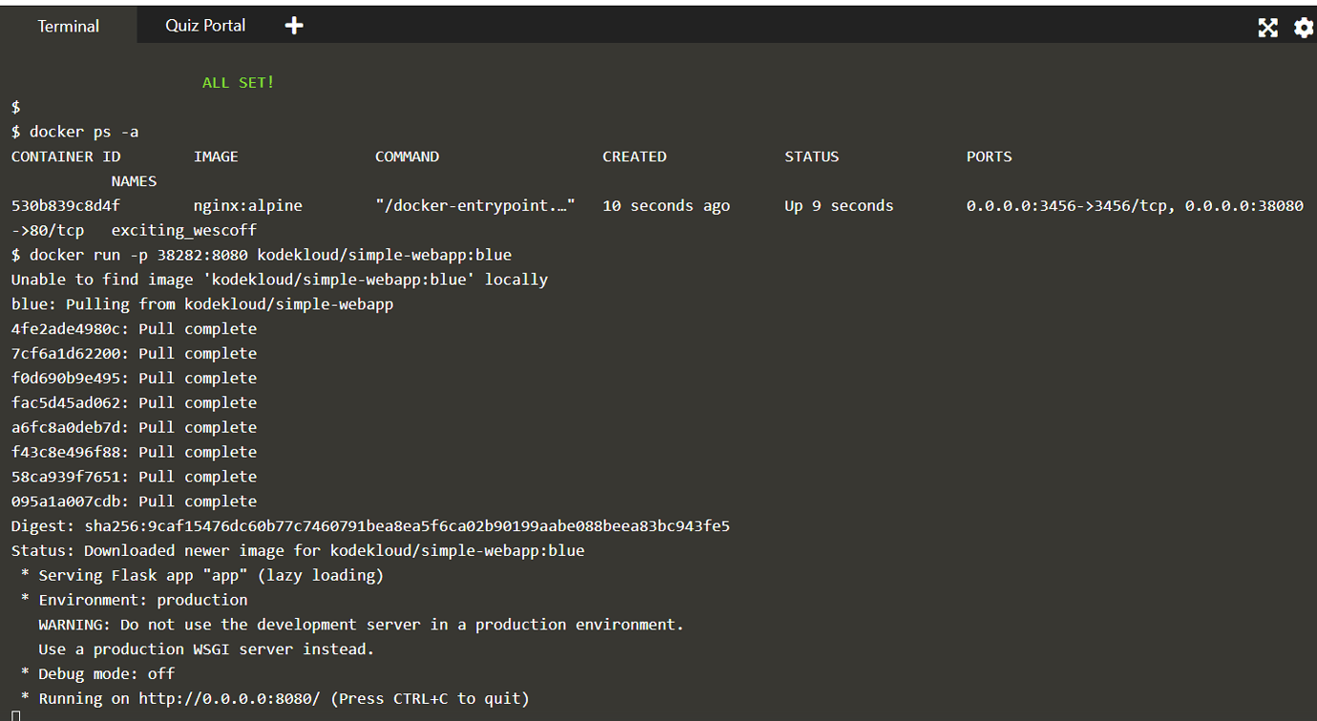Click the image name nginx:alpine

click(251, 205)
